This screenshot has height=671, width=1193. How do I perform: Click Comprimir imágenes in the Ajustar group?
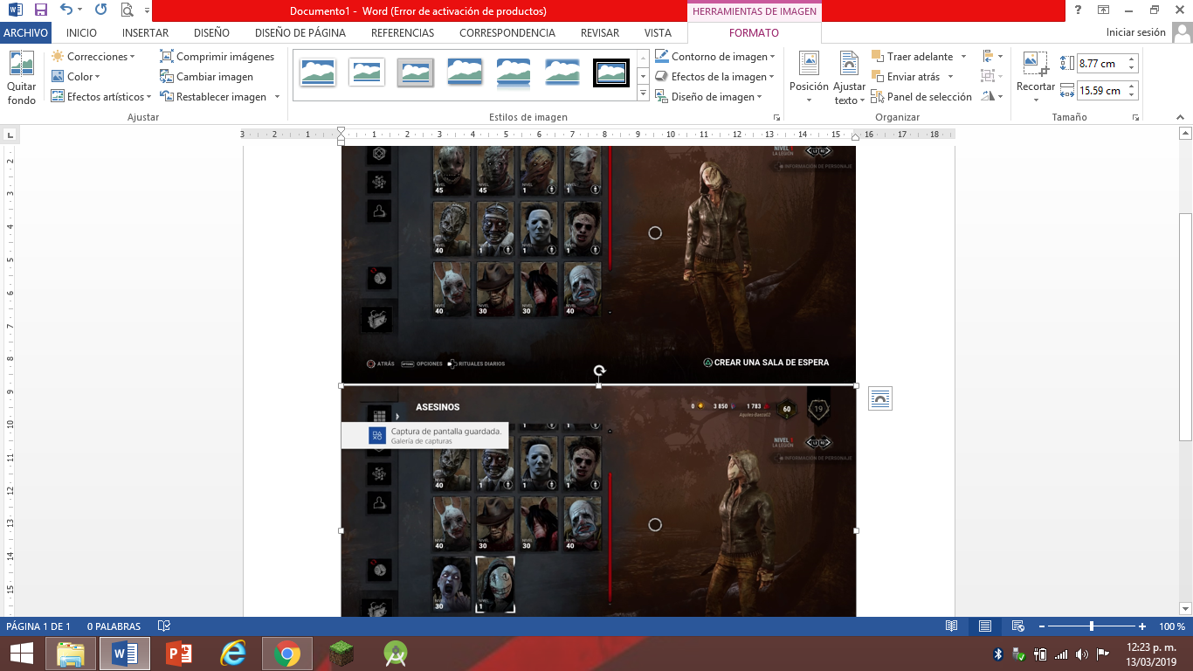point(217,57)
